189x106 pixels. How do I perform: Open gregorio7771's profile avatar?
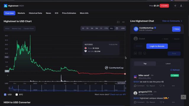coord(135,93)
